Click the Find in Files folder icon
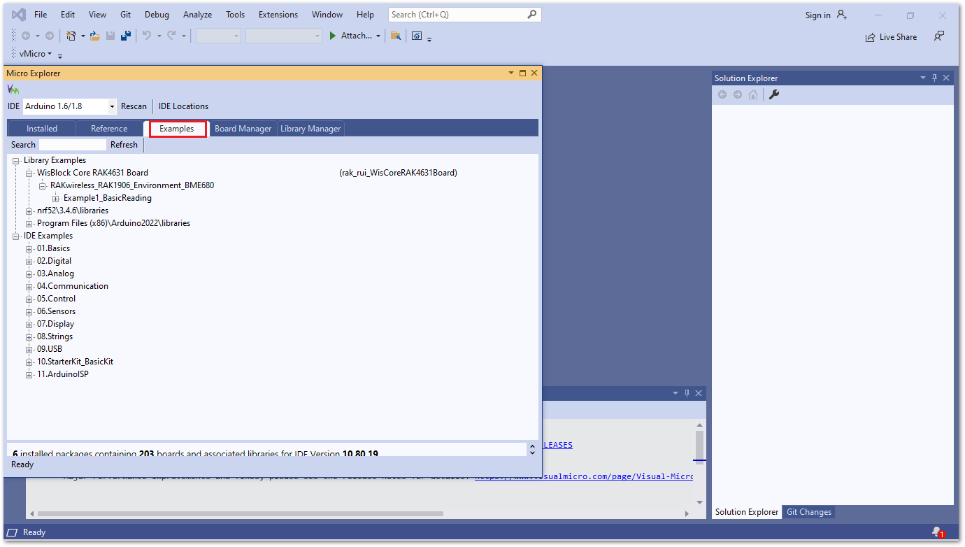This screenshot has height=547, width=965. click(x=396, y=36)
